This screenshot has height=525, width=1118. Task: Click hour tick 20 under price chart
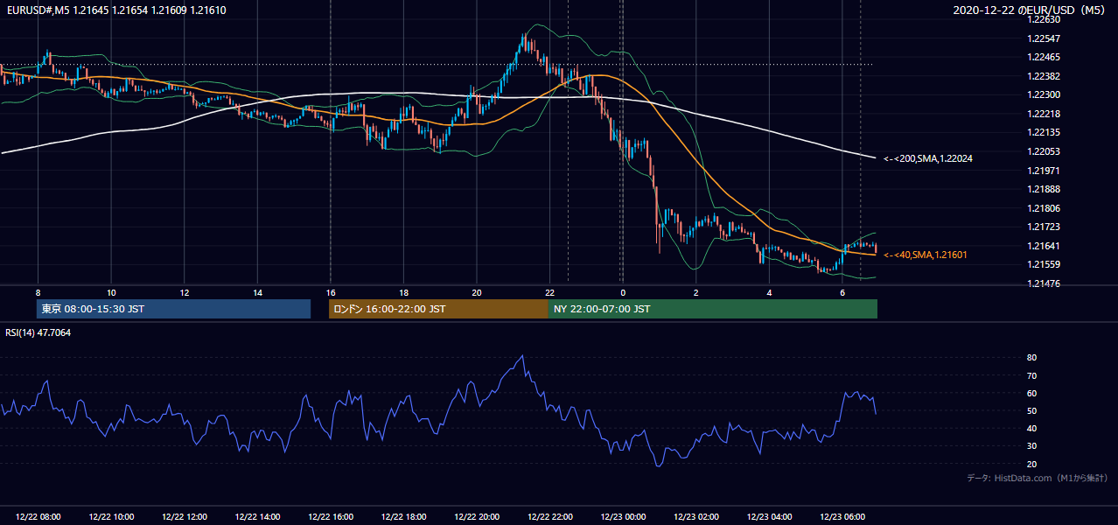(x=477, y=292)
